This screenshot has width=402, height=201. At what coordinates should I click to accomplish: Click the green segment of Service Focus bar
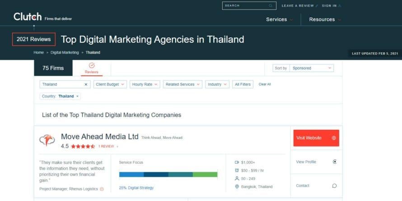coord(205,174)
